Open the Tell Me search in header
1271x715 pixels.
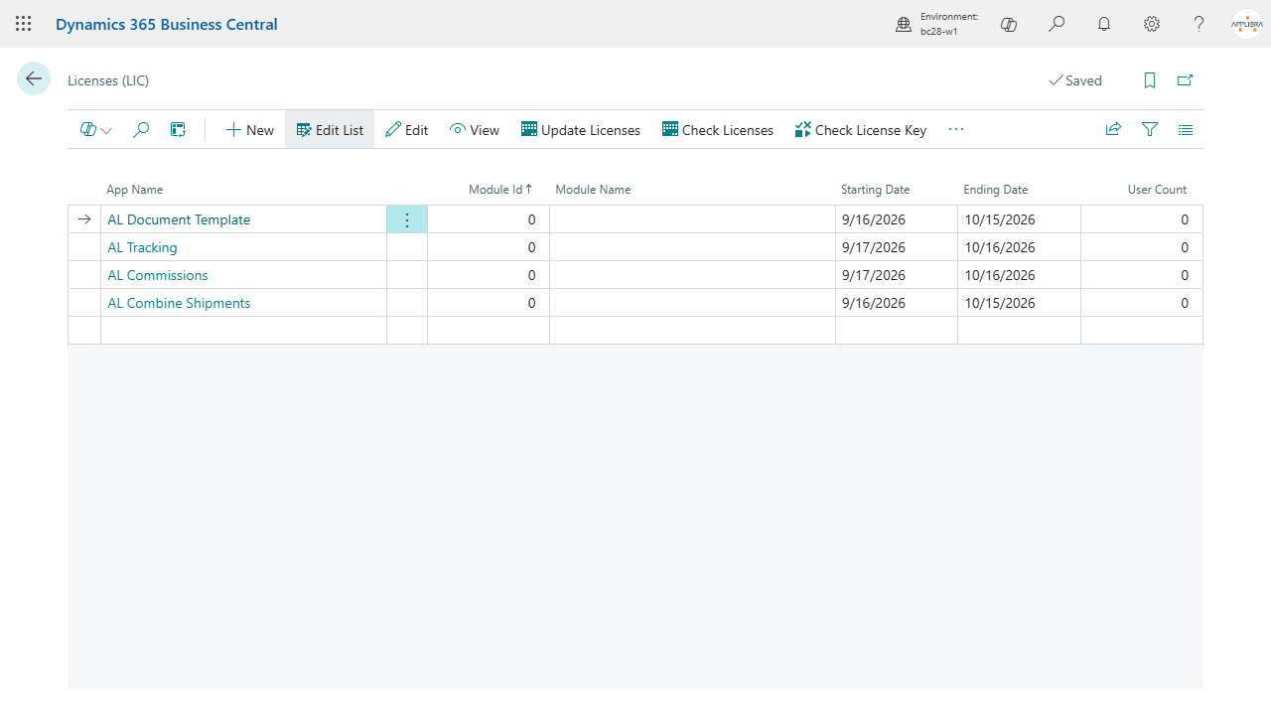click(1057, 24)
